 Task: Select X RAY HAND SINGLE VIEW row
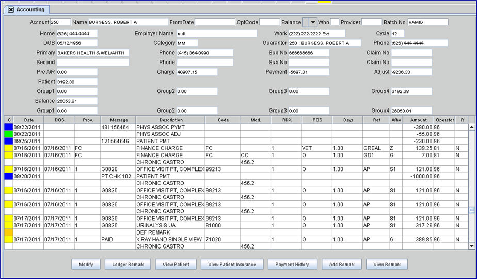(x=236, y=239)
